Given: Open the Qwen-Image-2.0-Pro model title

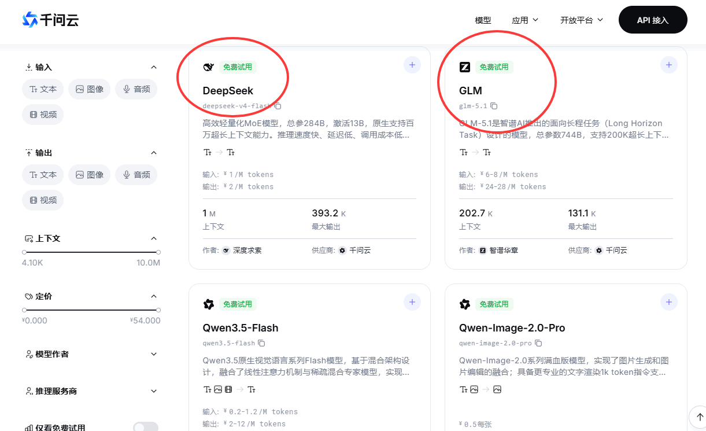Looking at the screenshot, I should tap(512, 328).
